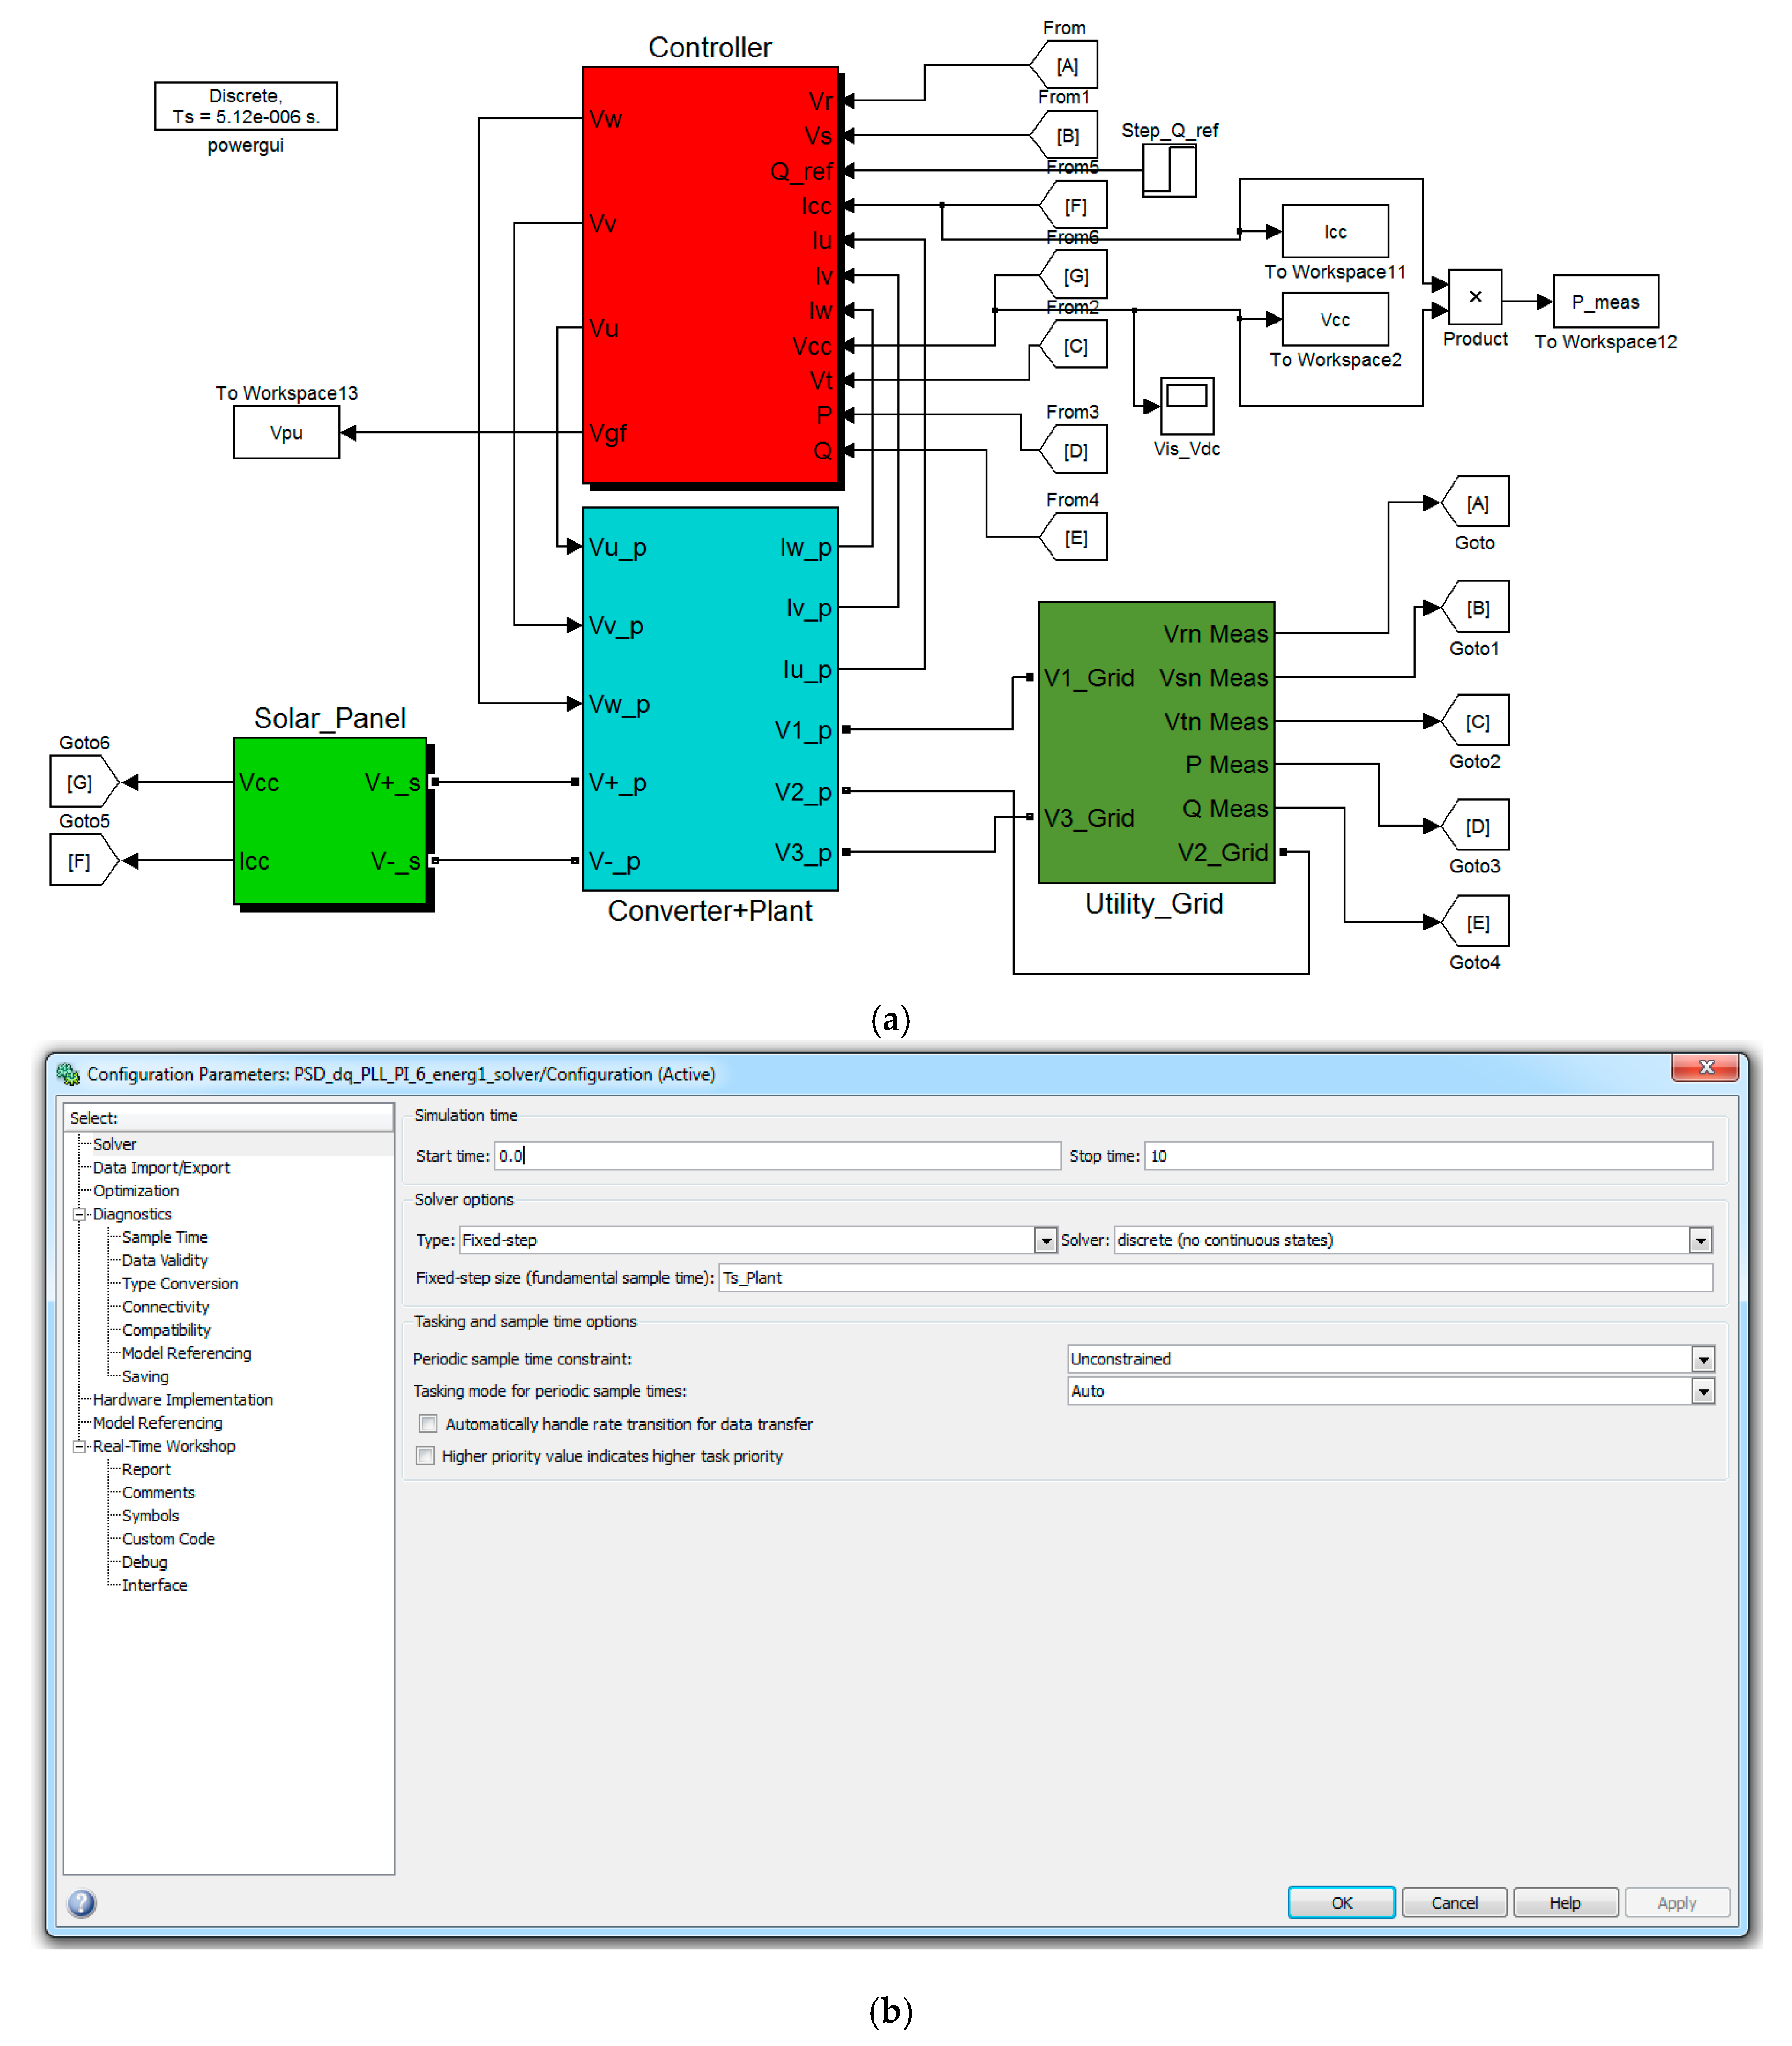This screenshot has height=2046, width=1792.
Task: Select Hardware Implementation category
Action: (x=182, y=1399)
